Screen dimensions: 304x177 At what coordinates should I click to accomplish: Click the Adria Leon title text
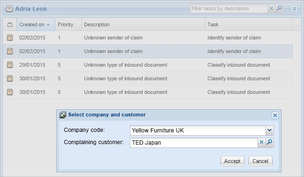tap(31, 9)
